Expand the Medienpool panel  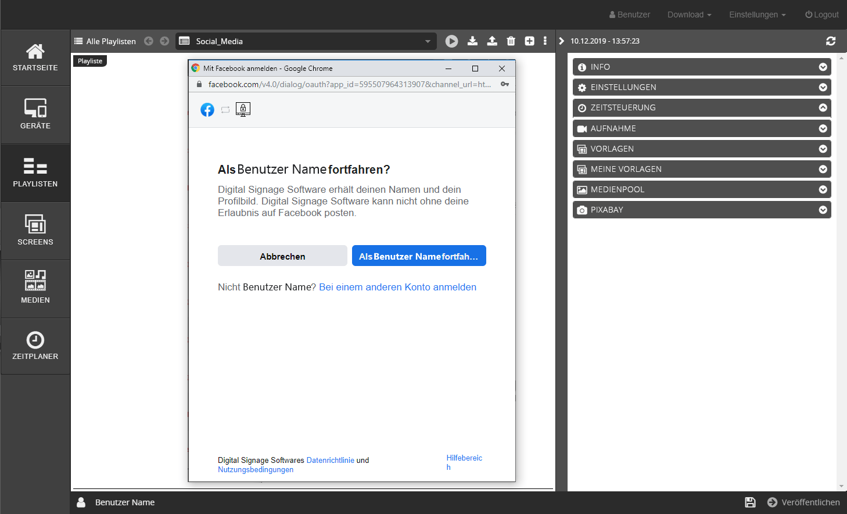click(823, 189)
